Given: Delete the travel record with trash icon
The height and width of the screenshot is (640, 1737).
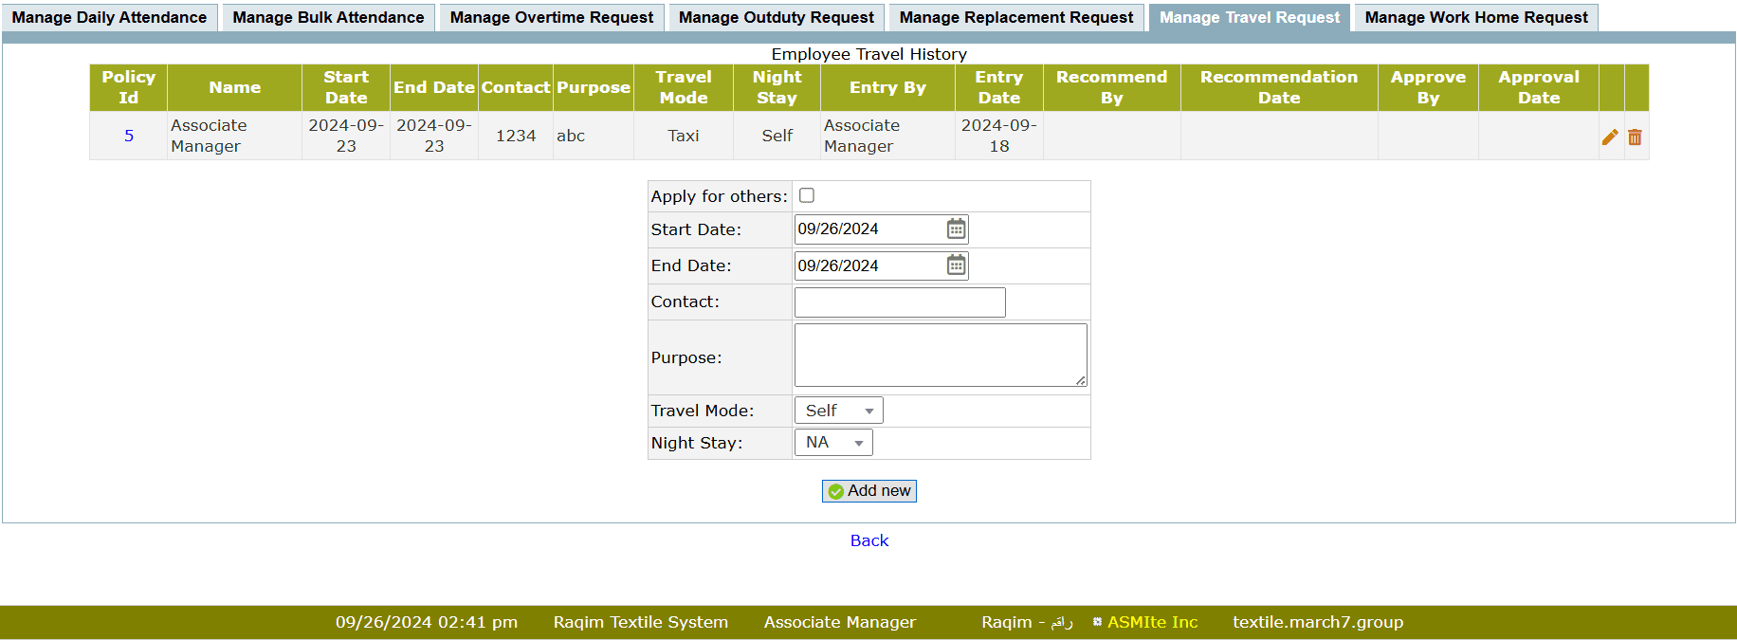Looking at the screenshot, I should point(1635,137).
